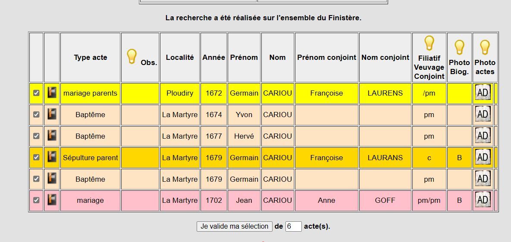
Task: Click the Année column header
Action: pyautogui.click(x=214, y=57)
